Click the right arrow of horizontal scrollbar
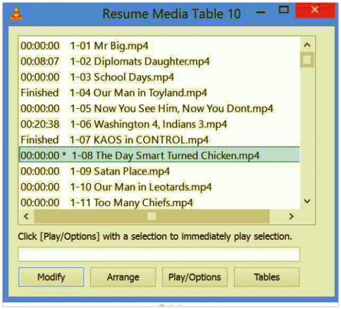Viewport: 341px width, 309px height. click(x=291, y=217)
